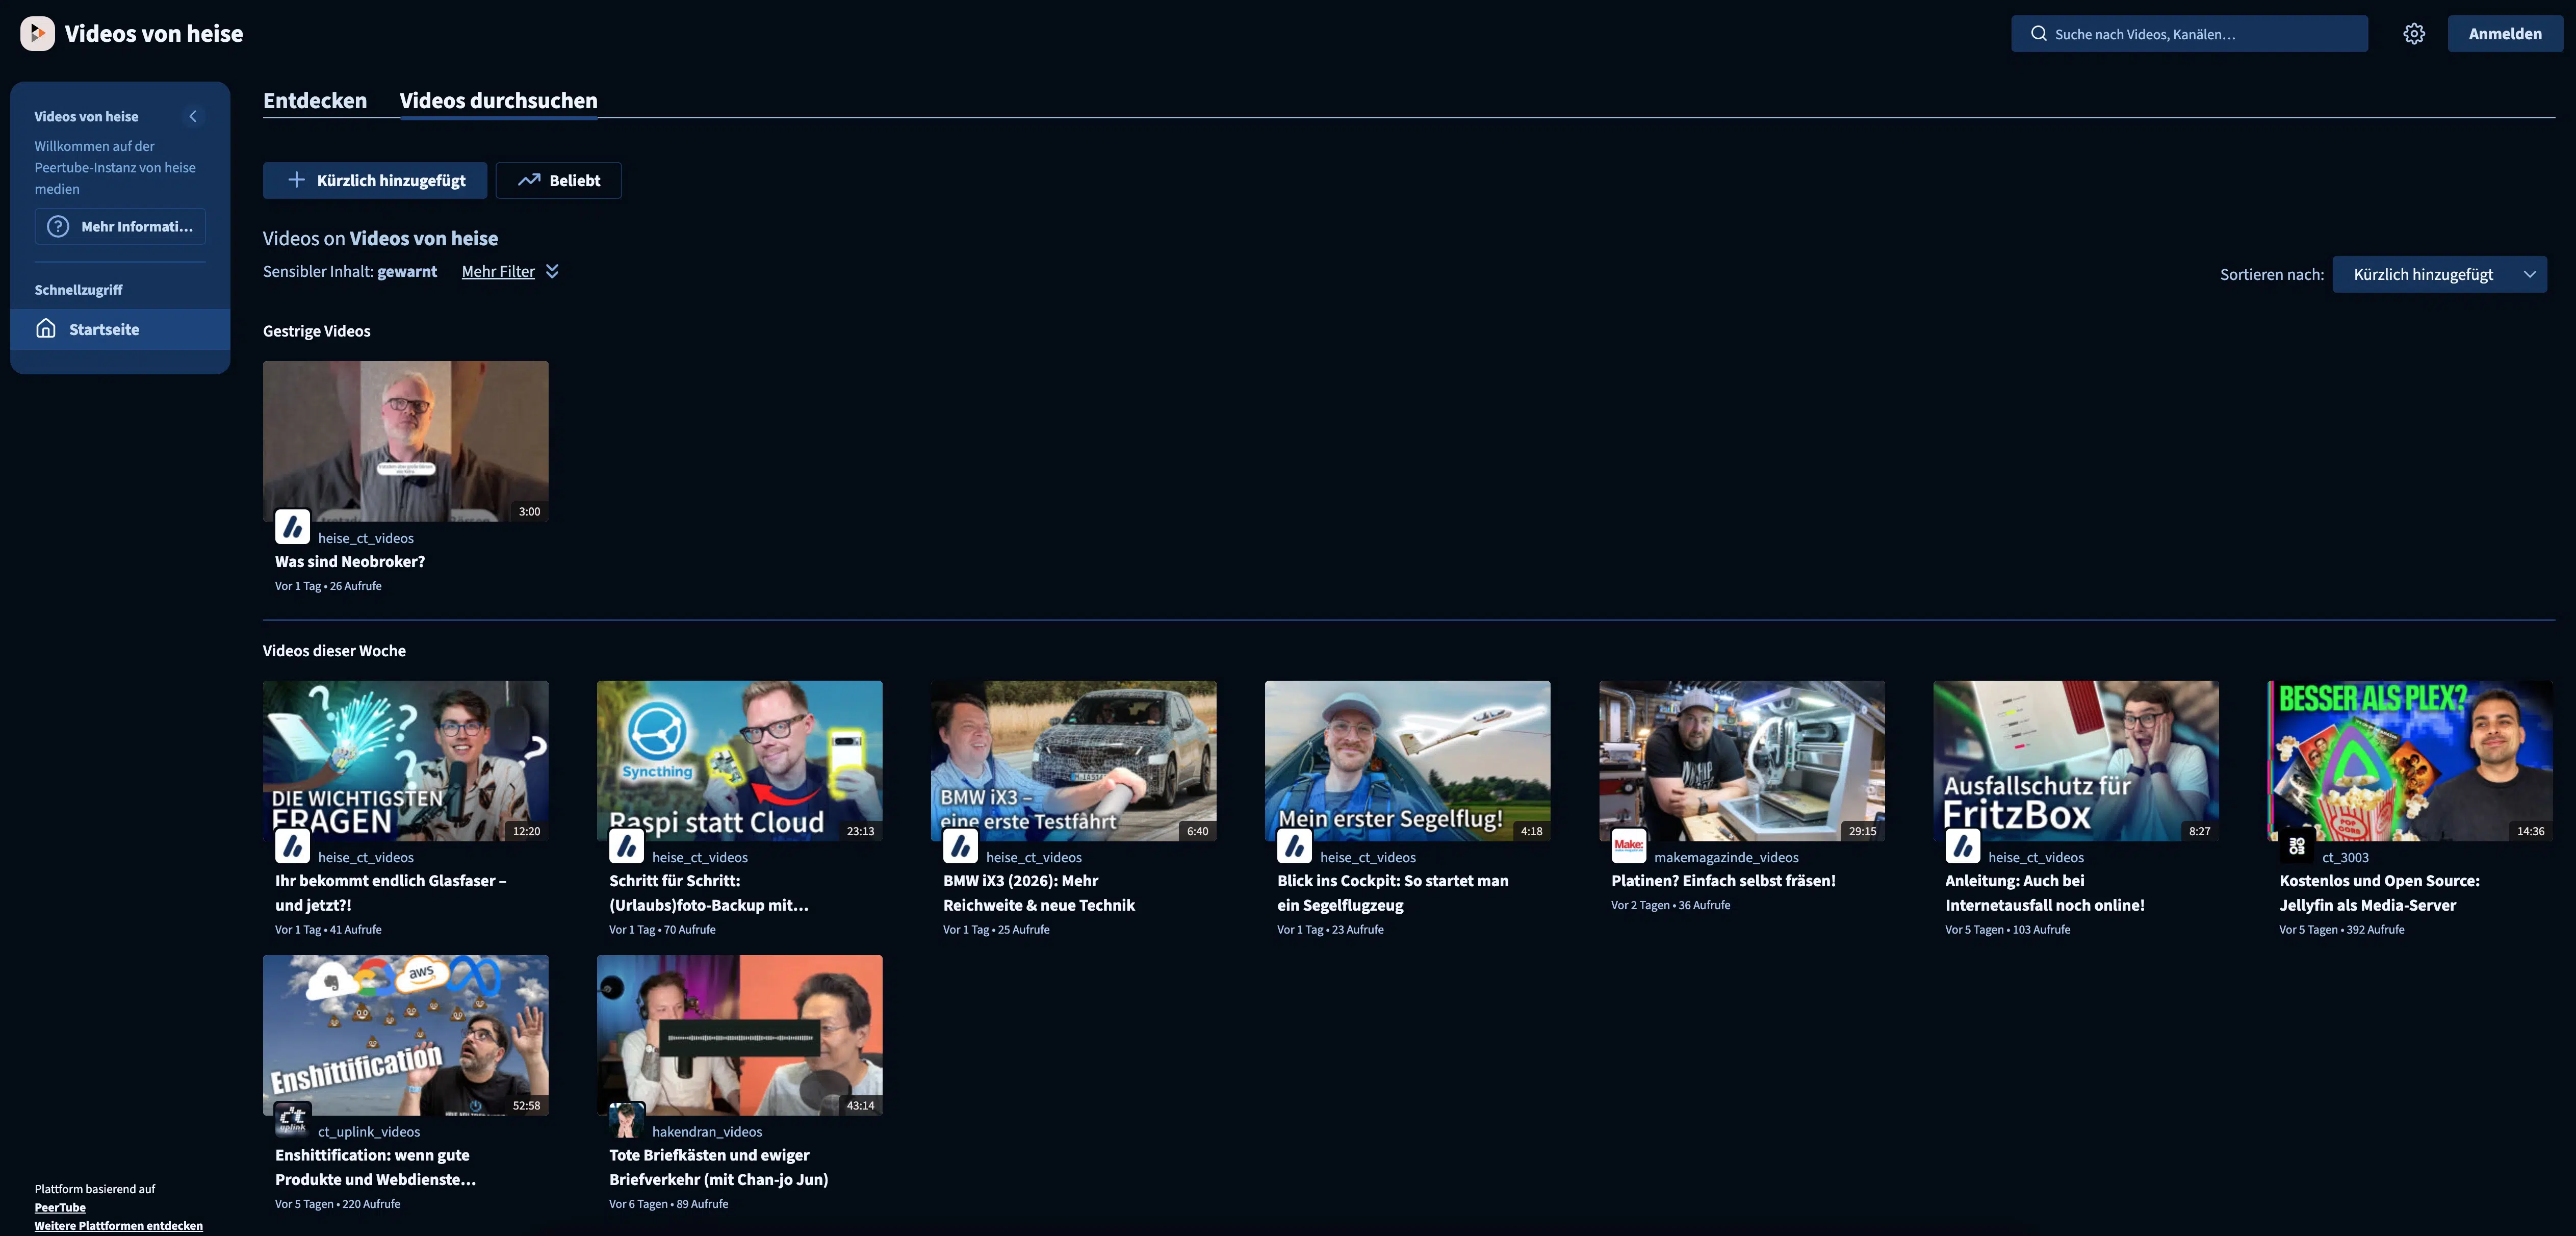
Task: Click heise_ct_videos name under Neobroker video
Action: (366, 538)
